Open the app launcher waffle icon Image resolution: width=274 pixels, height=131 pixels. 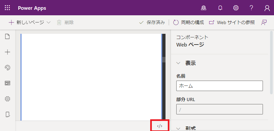(x=7, y=8)
